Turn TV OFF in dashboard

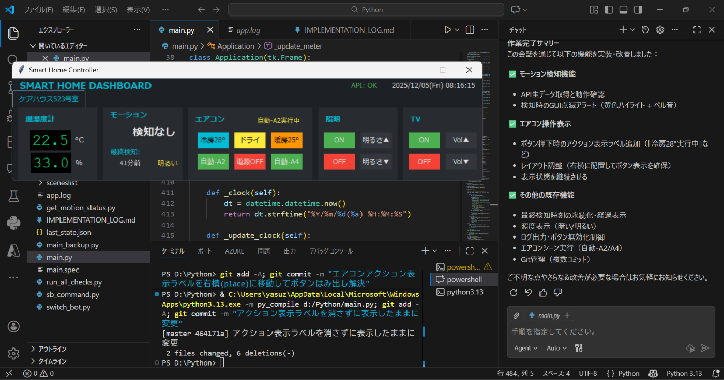(424, 162)
